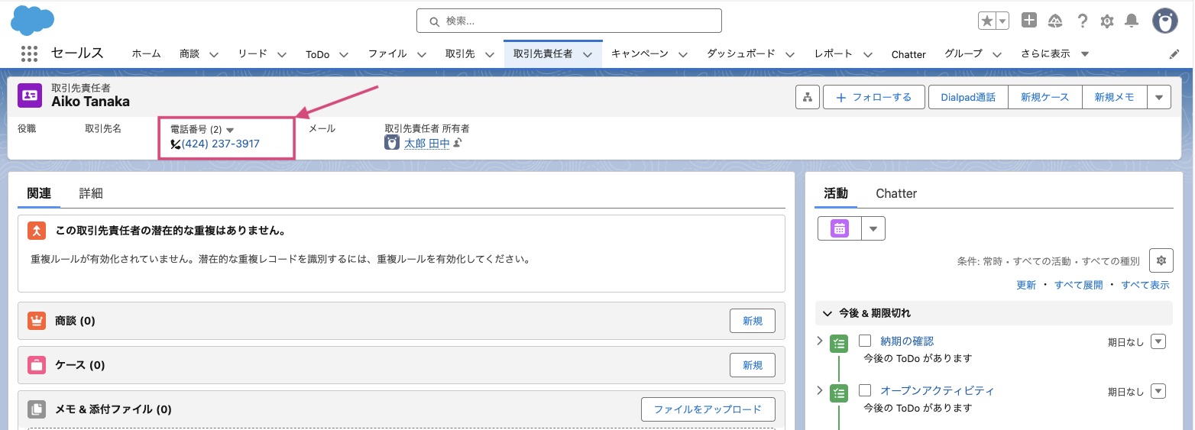
Task: Click the activity filter settings gear
Action: [1161, 260]
